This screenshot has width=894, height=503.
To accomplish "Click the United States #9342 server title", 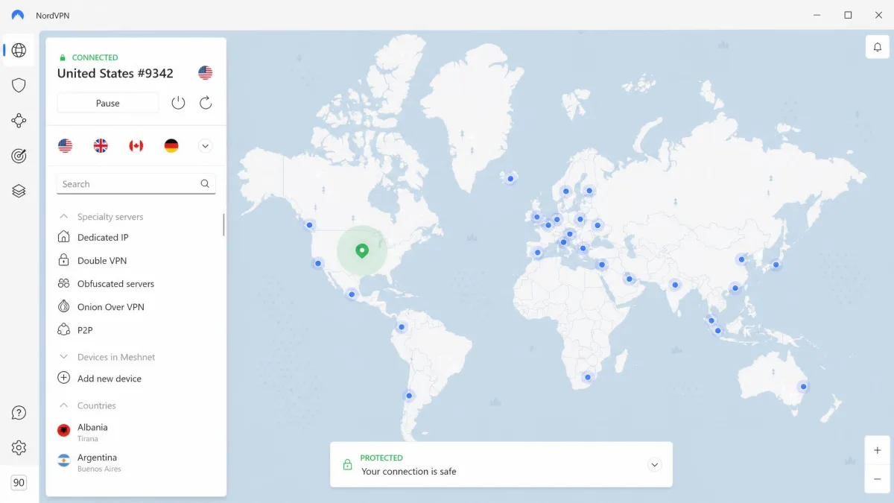I will (115, 73).
